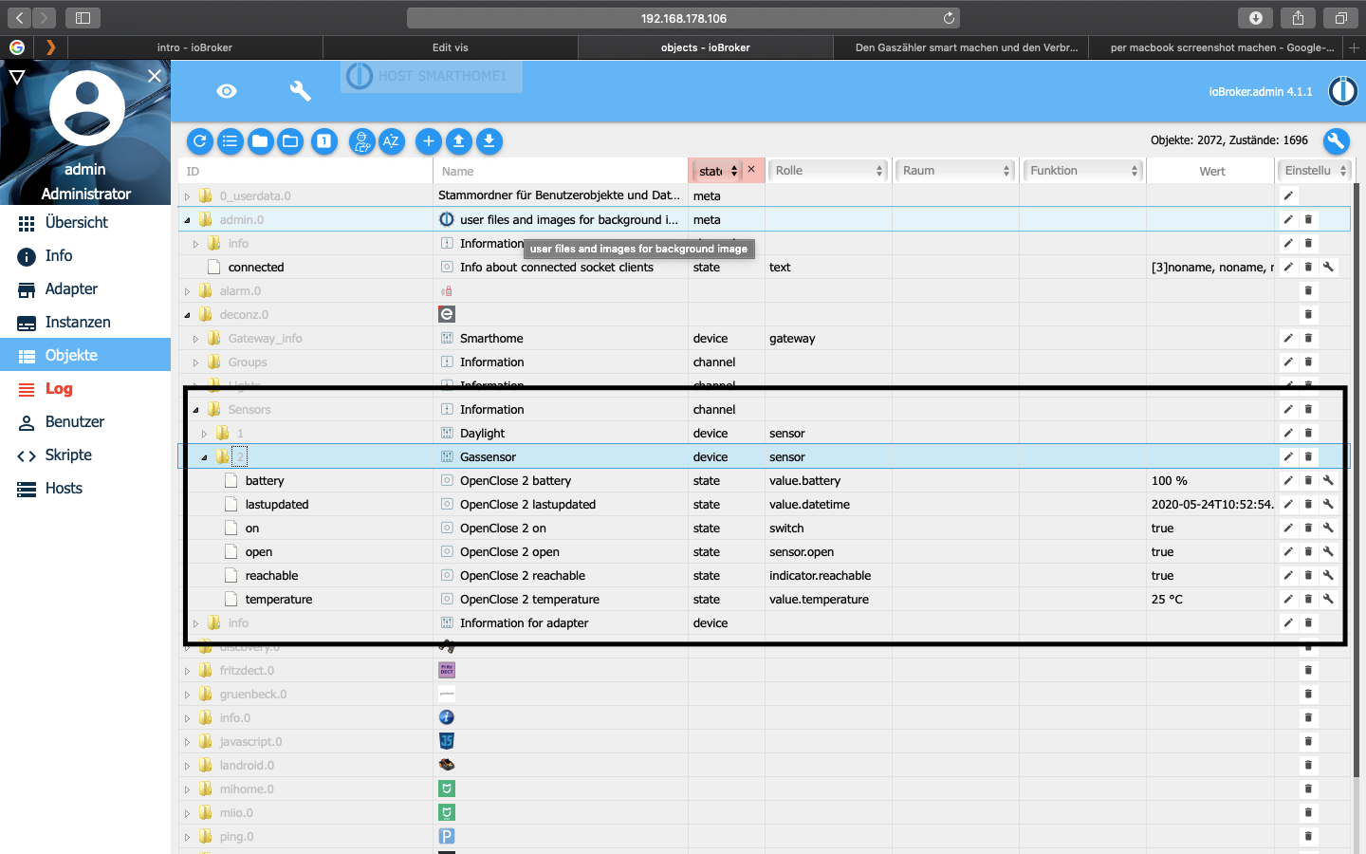Expand the javascript.0 folder
Image resolution: width=1366 pixels, height=854 pixels.
[x=188, y=742]
